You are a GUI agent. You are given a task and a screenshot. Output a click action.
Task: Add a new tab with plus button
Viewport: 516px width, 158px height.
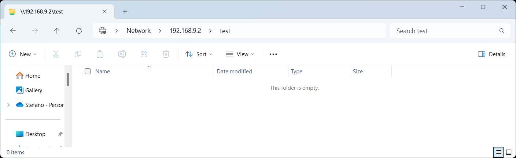(125, 12)
